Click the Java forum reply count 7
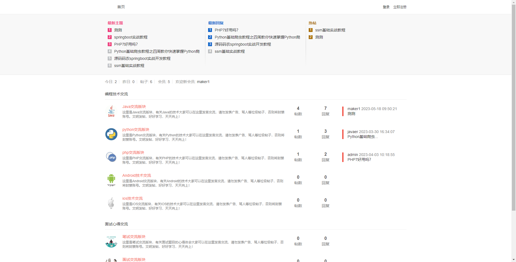Screen dimensions: 516x262 325,108
